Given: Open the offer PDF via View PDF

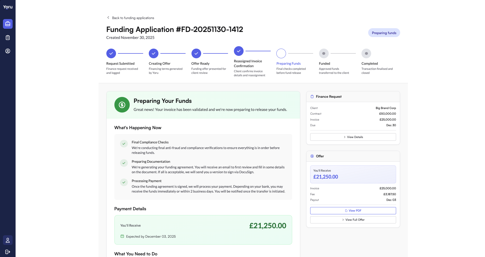Looking at the screenshot, I should [x=353, y=211].
